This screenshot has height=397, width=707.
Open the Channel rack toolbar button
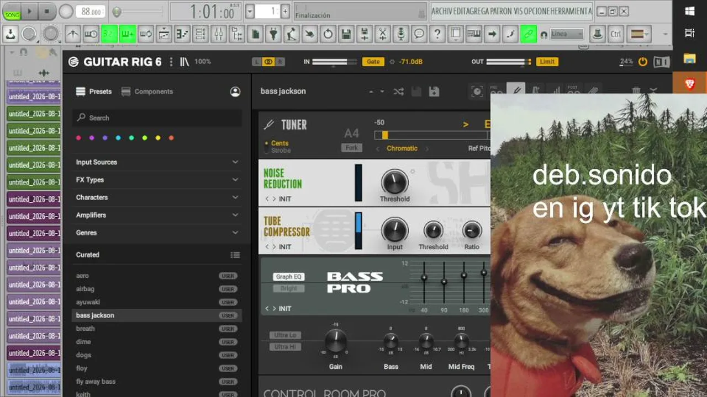tap(201, 34)
